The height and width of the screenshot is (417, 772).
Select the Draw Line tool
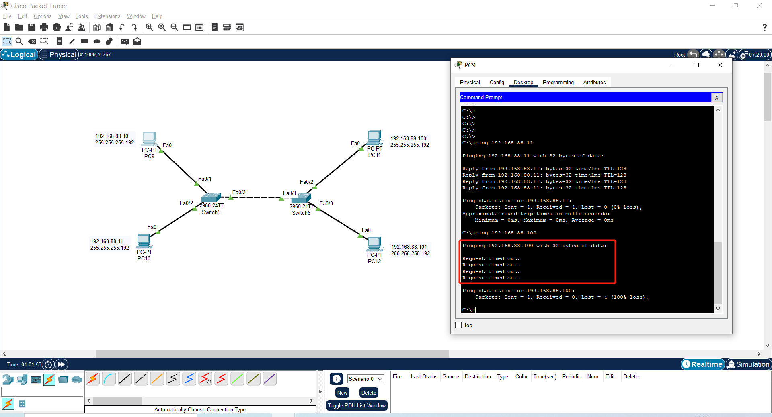tap(72, 41)
